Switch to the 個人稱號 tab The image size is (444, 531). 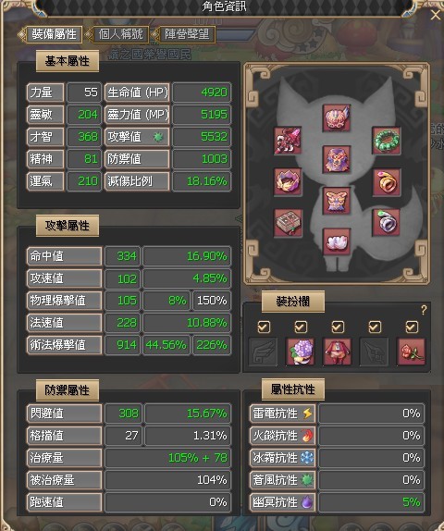pos(120,34)
